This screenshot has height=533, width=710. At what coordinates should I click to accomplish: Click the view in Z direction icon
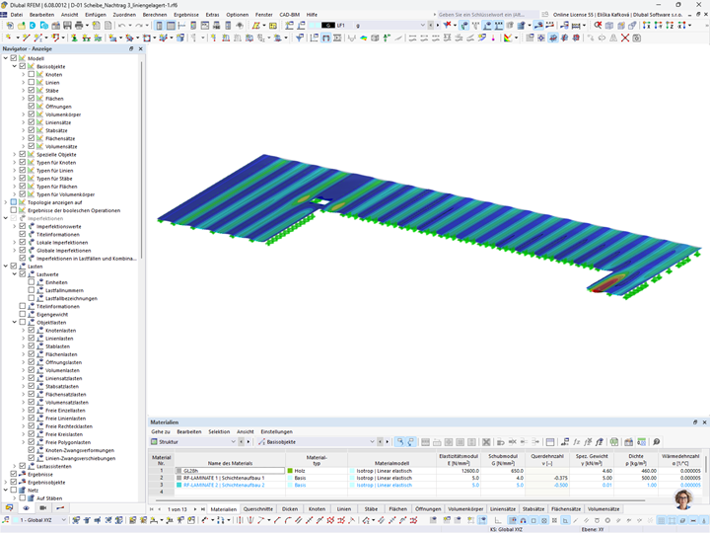click(x=670, y=26)
